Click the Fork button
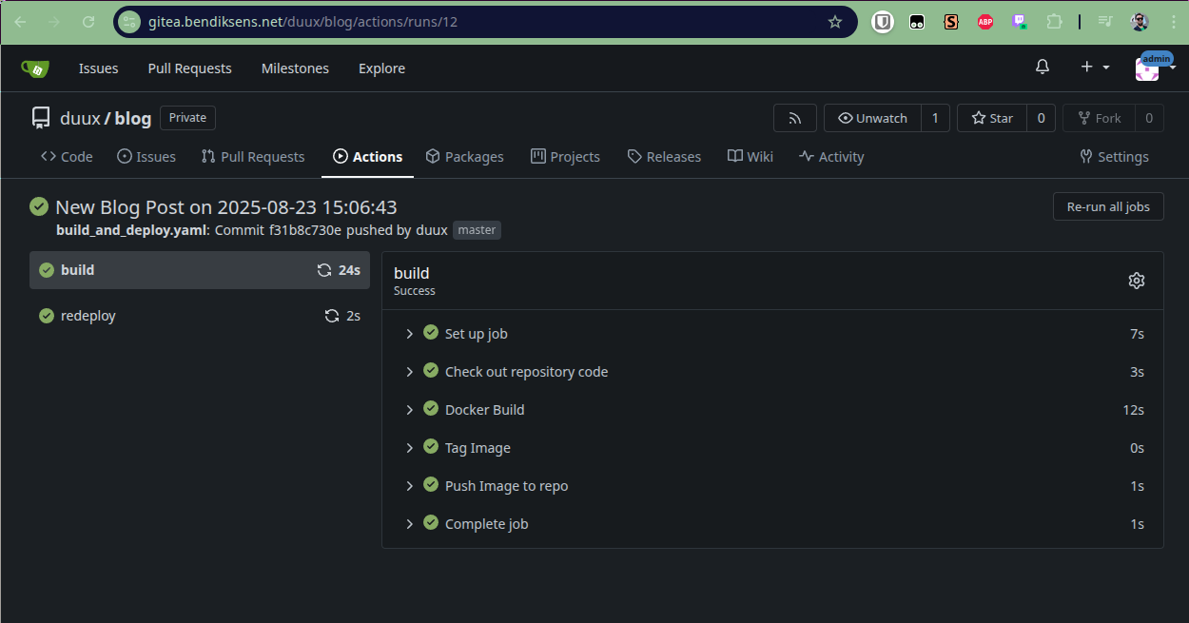Image resolution: width=1189 pixels, height=623 pixels. pos(1099,118)
